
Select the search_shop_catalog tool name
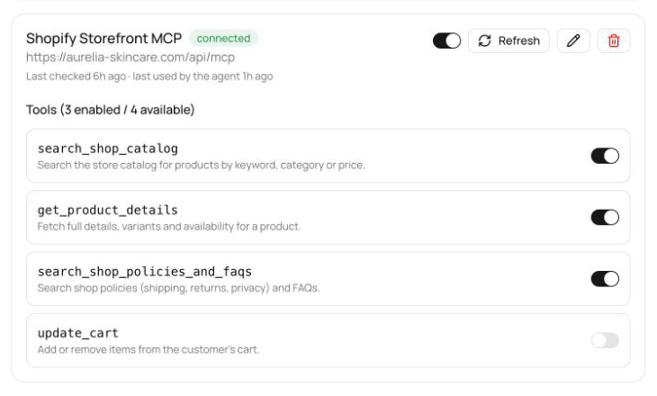pyautogui.click(x=108, y=148)
